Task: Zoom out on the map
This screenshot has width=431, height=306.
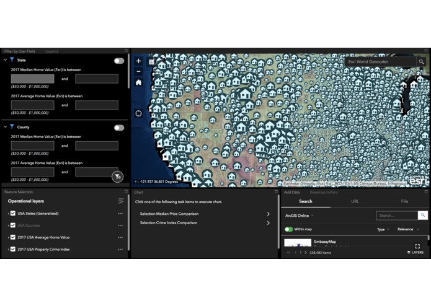Action: click(138, 72)
